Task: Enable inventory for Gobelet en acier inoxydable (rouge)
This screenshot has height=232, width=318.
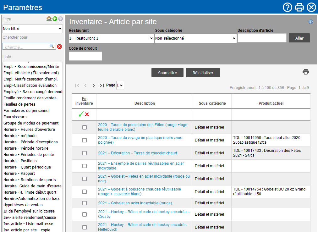Action: [84, 203]
